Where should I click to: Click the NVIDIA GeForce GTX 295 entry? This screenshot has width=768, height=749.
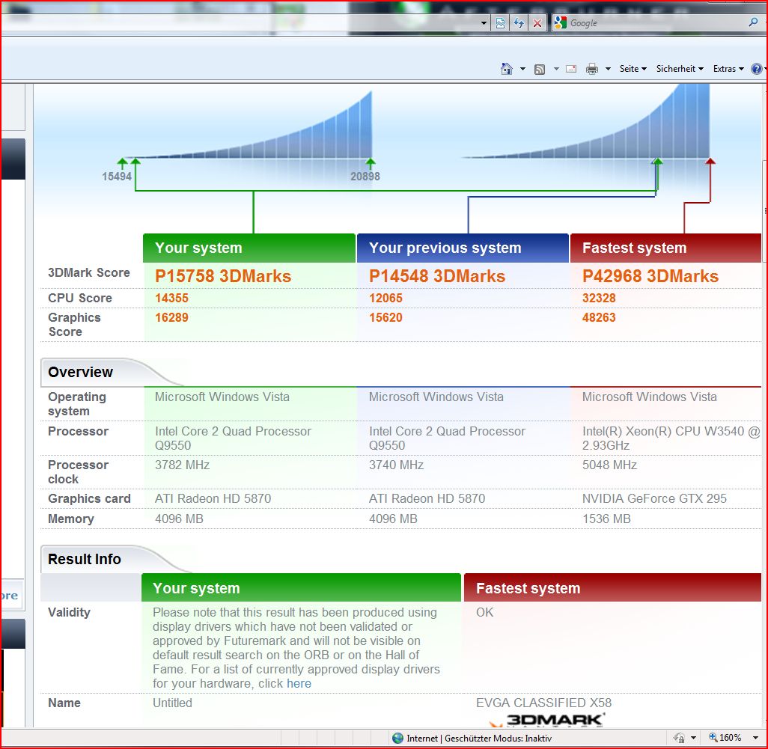[654, 499]
